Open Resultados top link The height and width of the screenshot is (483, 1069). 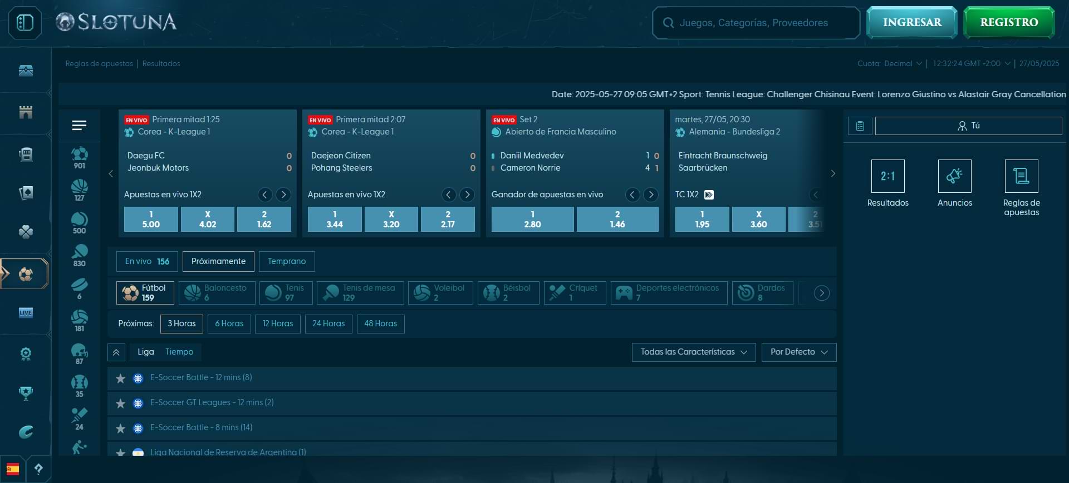pos(161,63)
